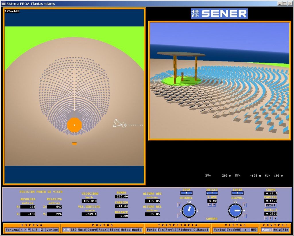Viewport: 294px width, 236px height.
Task: Select GEO coordinate mode in Puntos
Action: [73, 230]
